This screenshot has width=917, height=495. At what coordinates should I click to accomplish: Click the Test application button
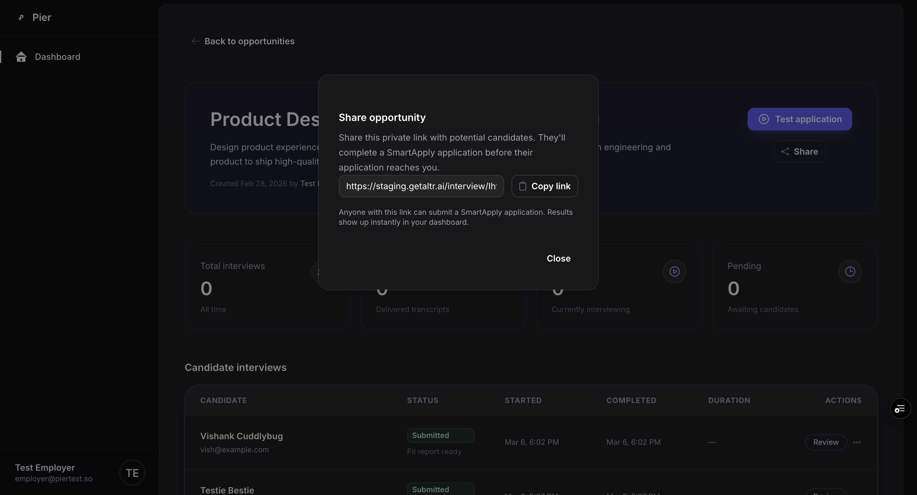tap(799, 119)
